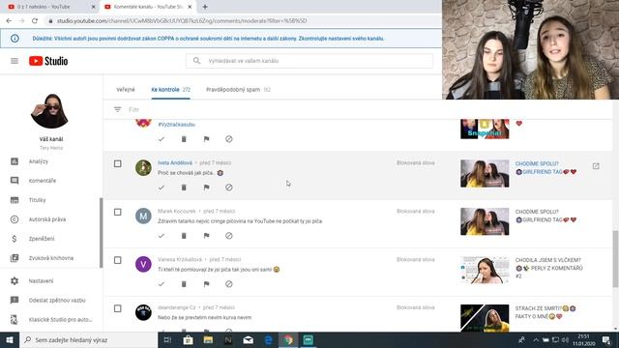Open Zvuková knihovna in the sidebar
619x348 pixels.
(x=51, y=258)
